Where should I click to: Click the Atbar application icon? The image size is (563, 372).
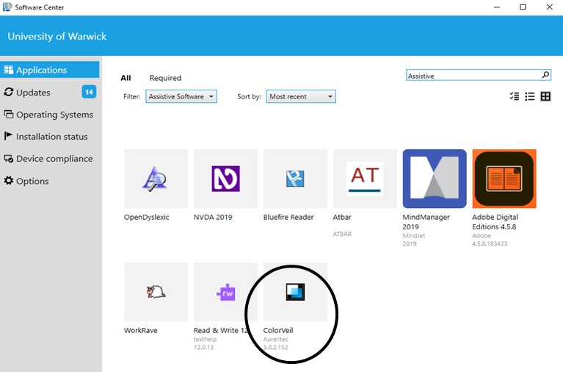(365, 179)
